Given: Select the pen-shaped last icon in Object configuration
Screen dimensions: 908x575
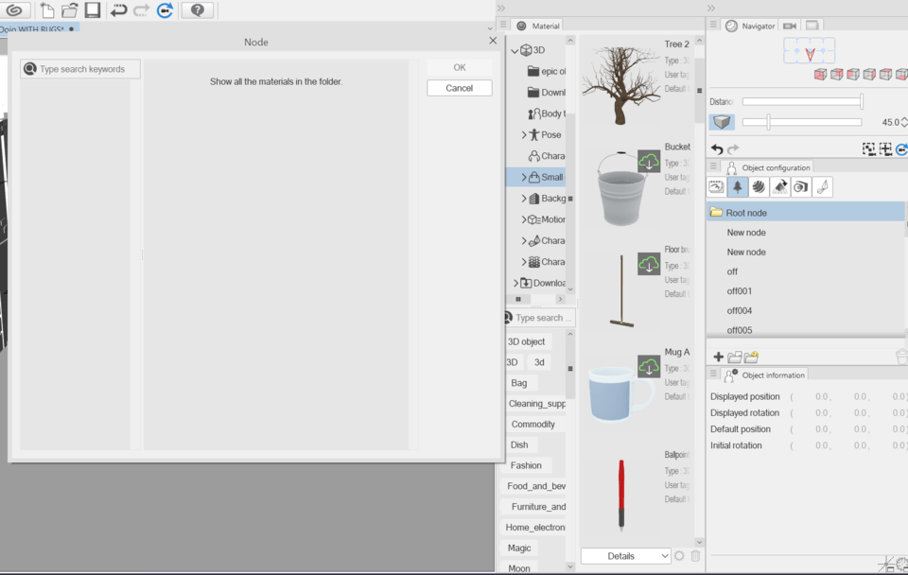Looking at the screenshot, I should point(822,187).
